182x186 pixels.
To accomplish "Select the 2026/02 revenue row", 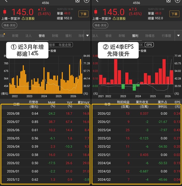I will click(x=45, y=163).
